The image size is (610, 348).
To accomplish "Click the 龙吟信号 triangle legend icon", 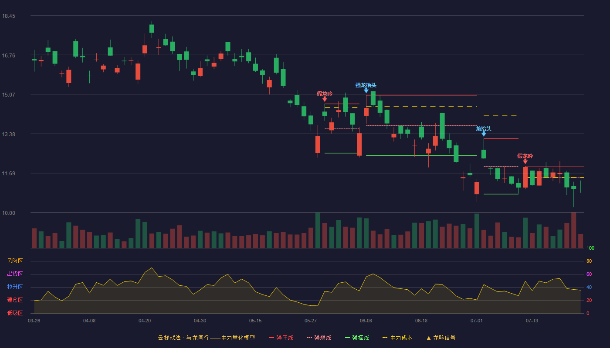I will click(428, 338).
